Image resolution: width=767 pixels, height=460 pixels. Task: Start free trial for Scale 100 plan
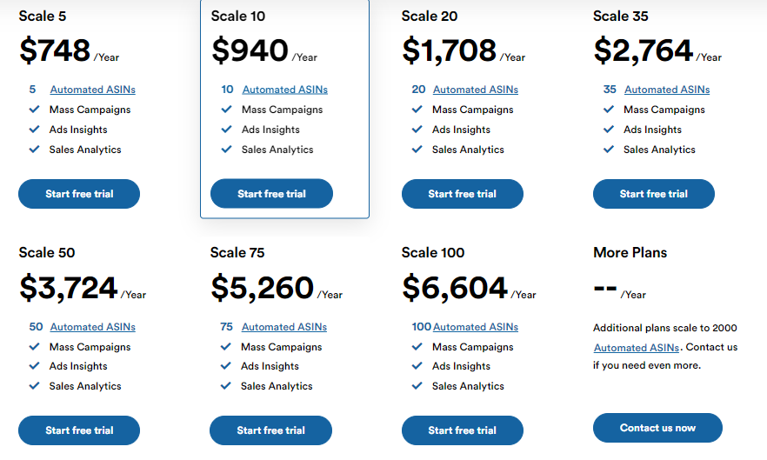click(x=463, y=430)
